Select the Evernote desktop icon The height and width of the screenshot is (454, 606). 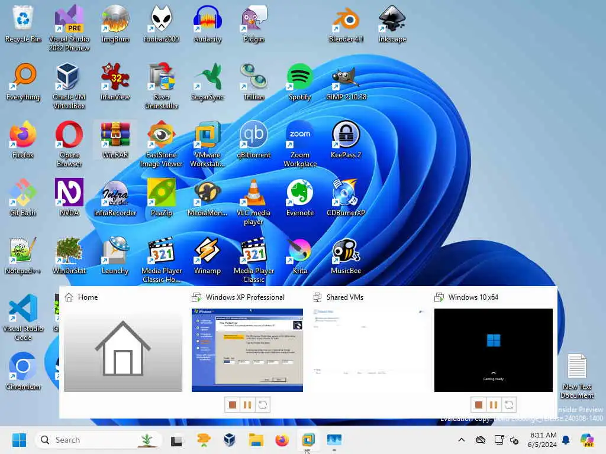click(x=300, y=197)
